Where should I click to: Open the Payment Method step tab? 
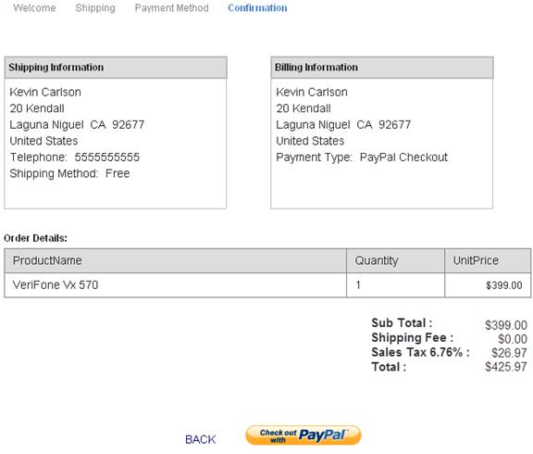[x=172, y=7]
